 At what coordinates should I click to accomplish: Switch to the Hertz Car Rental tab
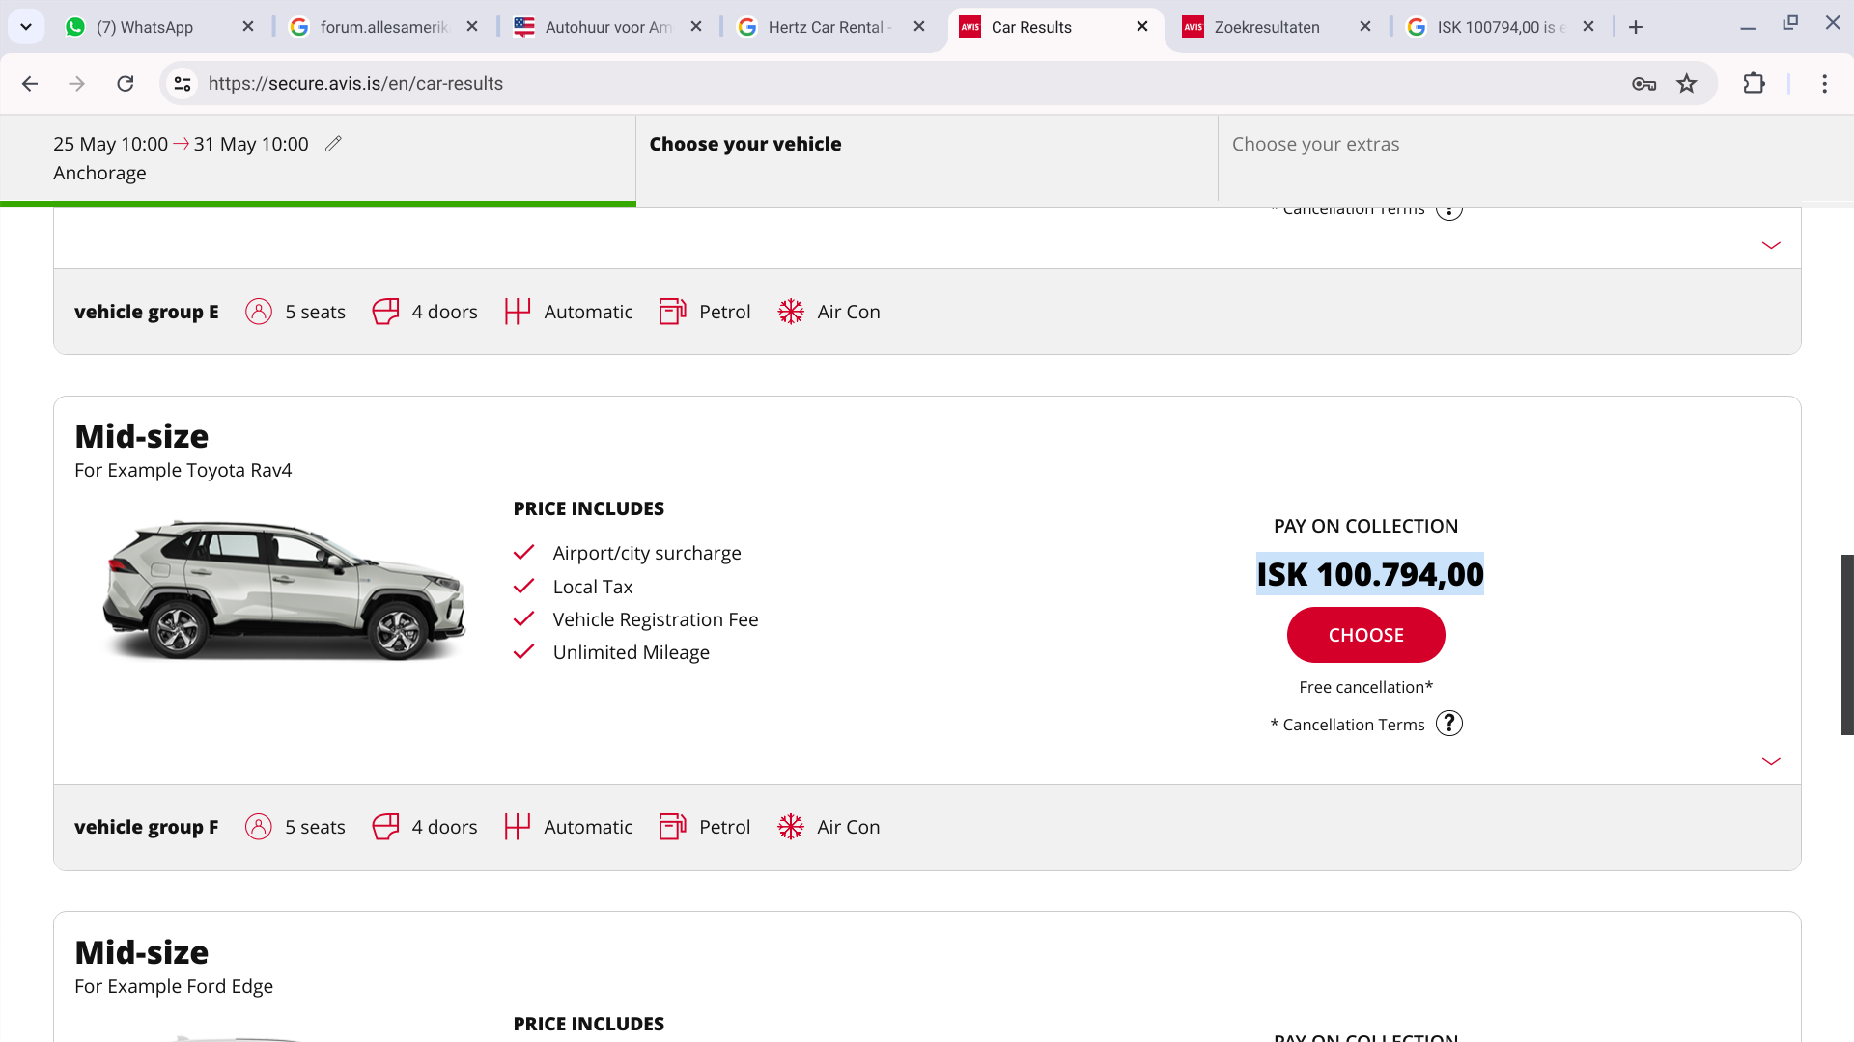click(x=826, y=27)
